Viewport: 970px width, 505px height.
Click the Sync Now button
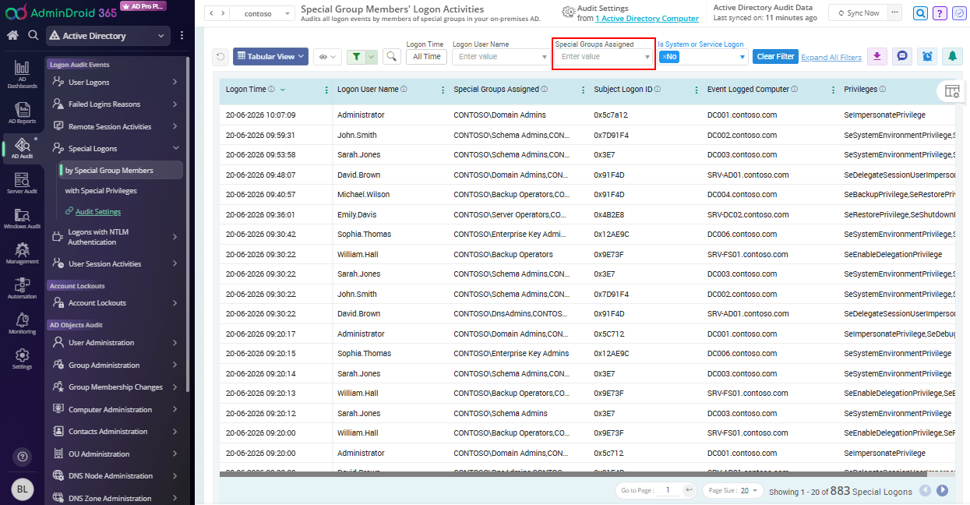click(x=857, y=12)
